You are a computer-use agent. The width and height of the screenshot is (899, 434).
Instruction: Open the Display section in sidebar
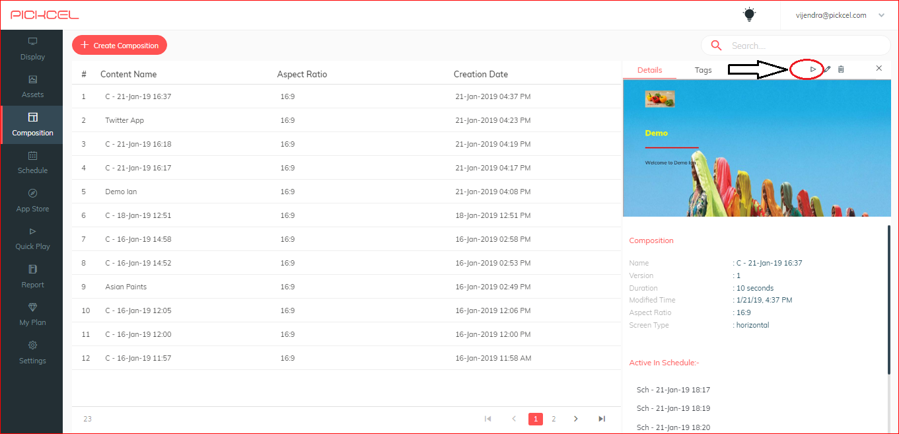(32, 49)
